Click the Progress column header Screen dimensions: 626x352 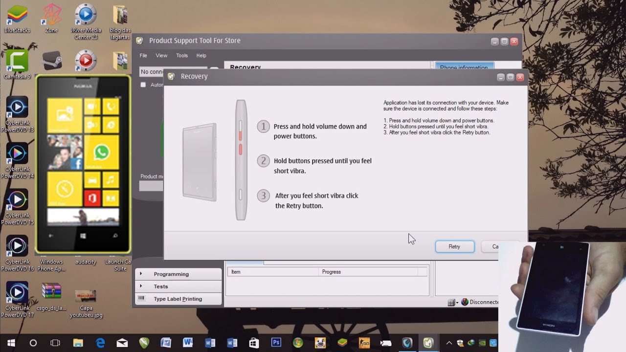point(368,272)
